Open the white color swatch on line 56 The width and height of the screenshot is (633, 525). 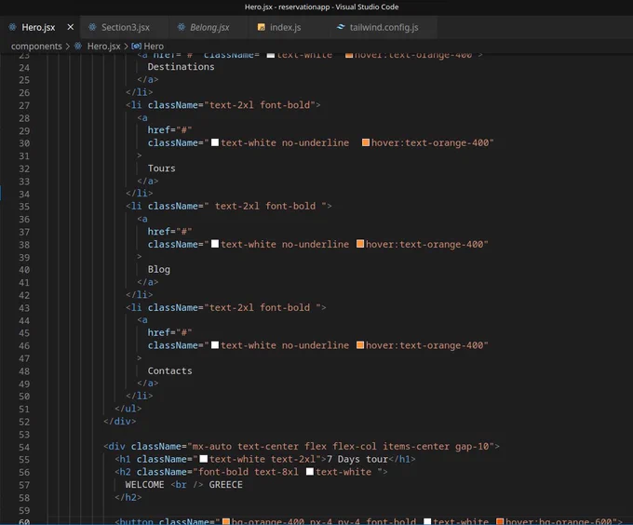pos(310,472)
